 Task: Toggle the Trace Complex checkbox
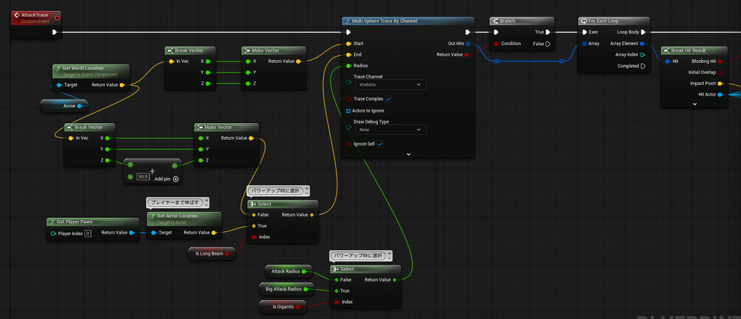pos(388,99)
